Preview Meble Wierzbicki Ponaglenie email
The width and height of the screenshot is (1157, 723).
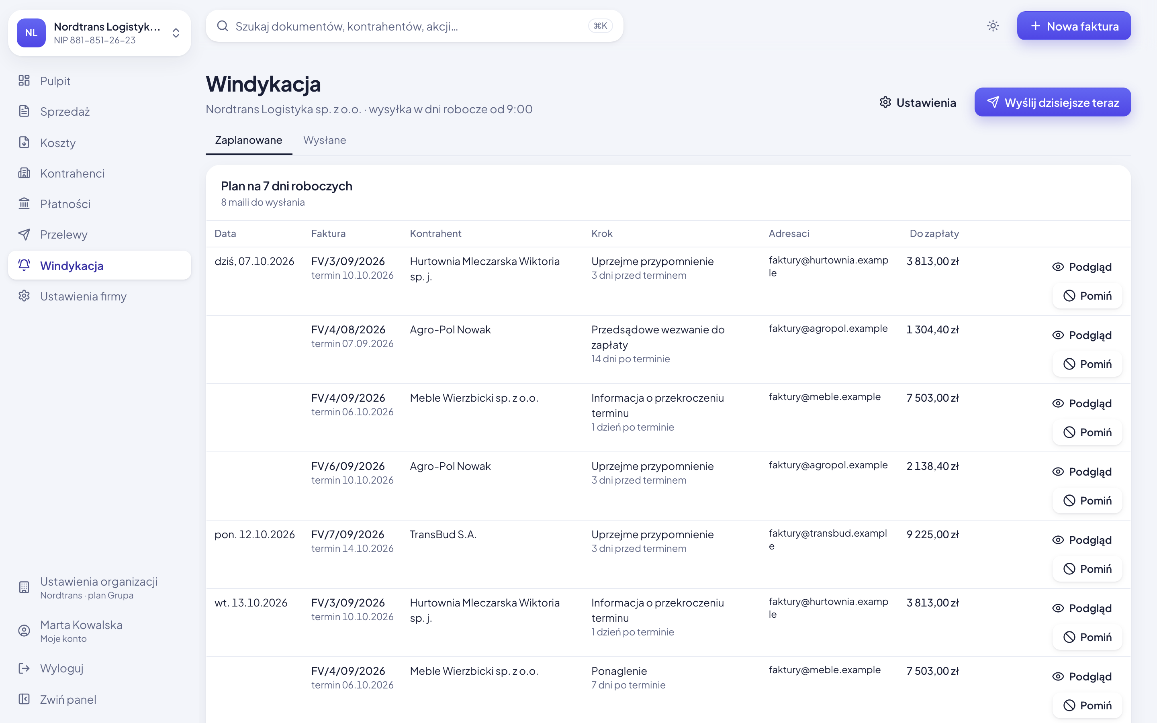point(1082,677)
